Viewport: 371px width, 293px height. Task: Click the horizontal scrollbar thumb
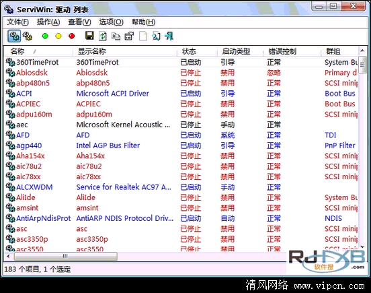[66, 256]
